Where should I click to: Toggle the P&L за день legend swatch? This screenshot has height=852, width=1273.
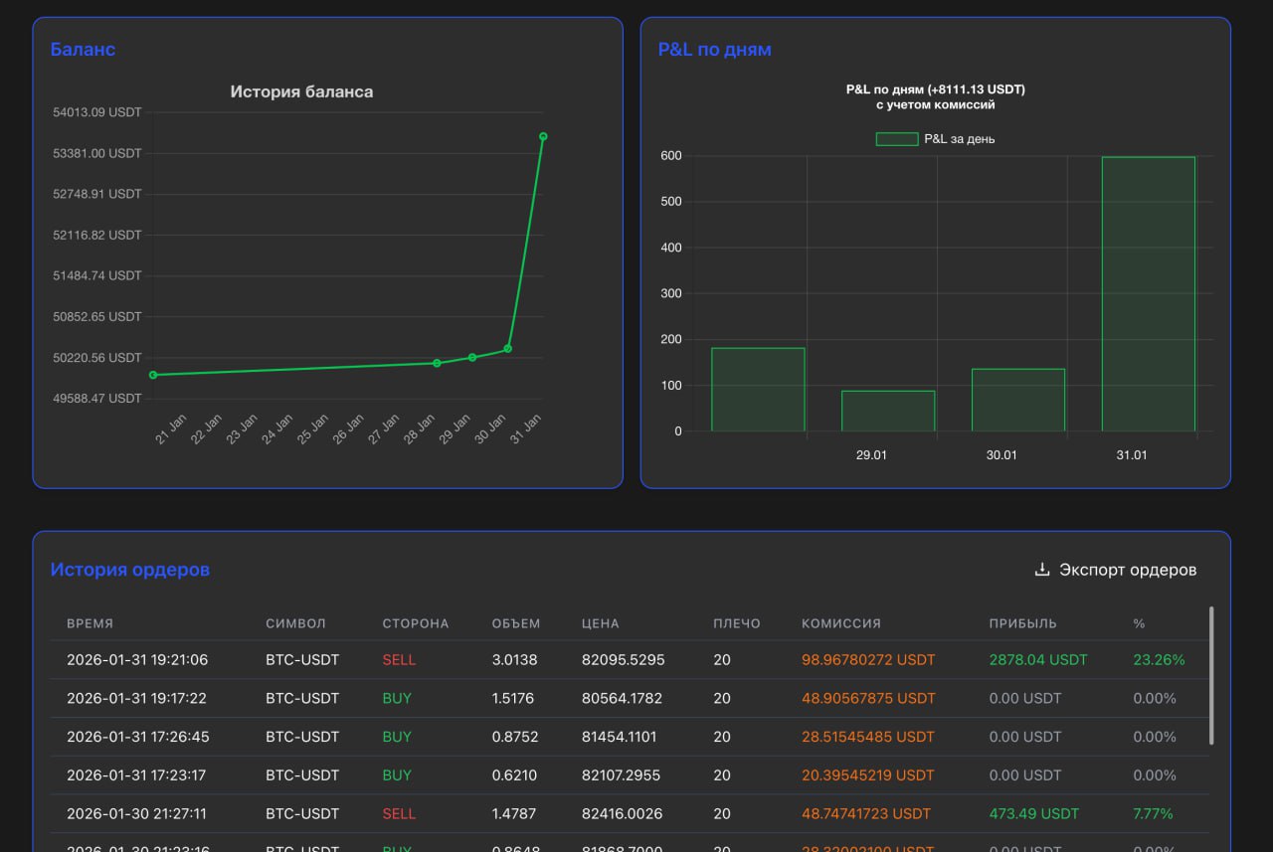tap(896, 139)
